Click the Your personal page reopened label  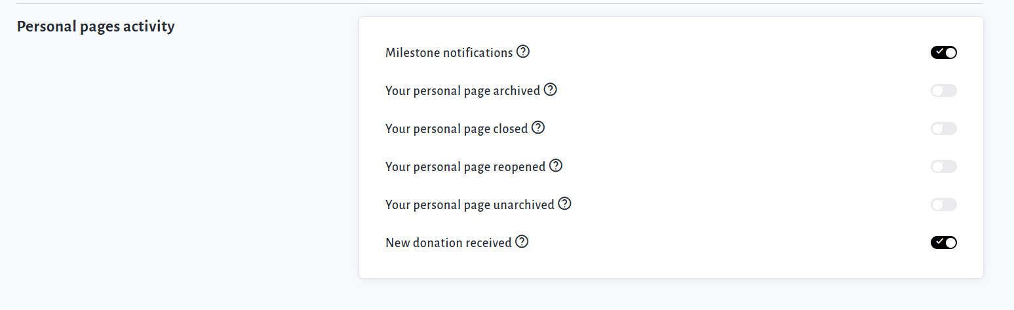pyautogui.click(x=465, y=166)
